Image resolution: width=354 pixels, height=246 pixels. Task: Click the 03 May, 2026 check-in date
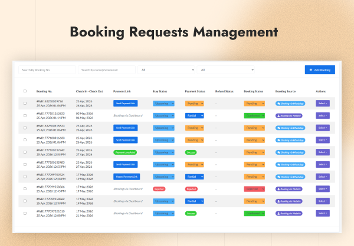click(x=84, y=114)
